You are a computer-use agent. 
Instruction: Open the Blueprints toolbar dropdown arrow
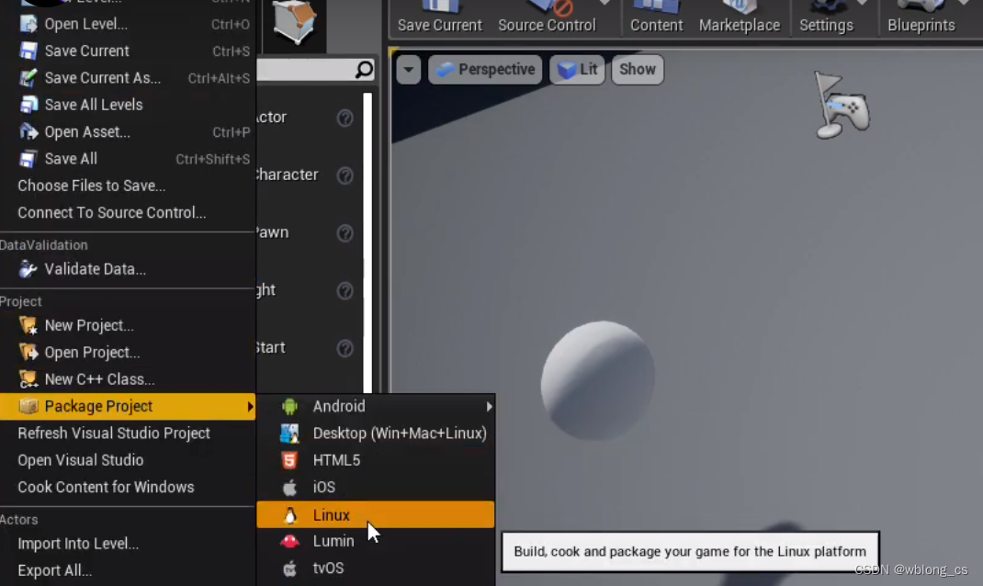[965, 3]
